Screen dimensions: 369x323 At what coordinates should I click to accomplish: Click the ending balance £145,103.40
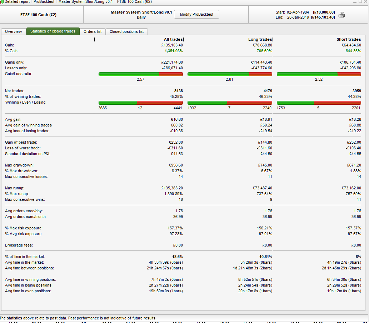click(323, 17)
